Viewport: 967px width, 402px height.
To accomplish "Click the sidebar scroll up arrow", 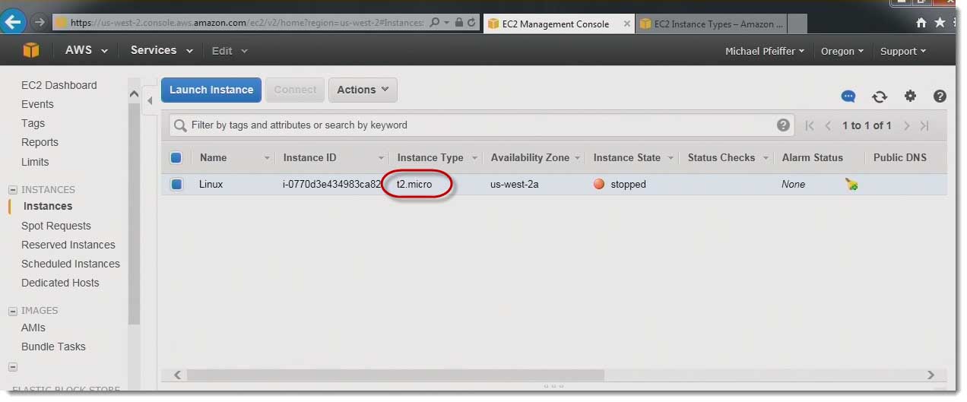I will coord(134,94).
